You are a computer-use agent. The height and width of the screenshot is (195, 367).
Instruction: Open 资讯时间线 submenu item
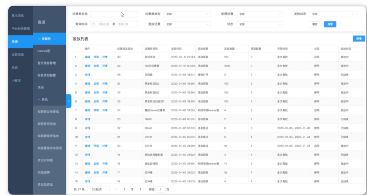(50, 160)
